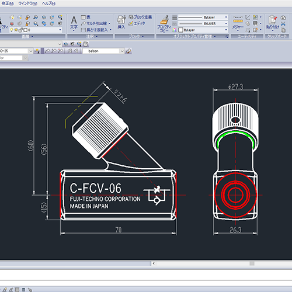Viewport: 292px width, 292px height.
Task: Click the icon right of 0-25 dropdown
Action: pos(37,51)
